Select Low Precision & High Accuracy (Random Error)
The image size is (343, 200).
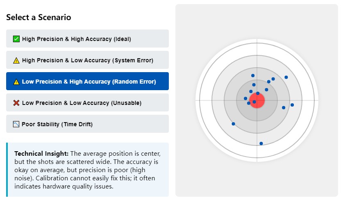[x=87, y=82]
